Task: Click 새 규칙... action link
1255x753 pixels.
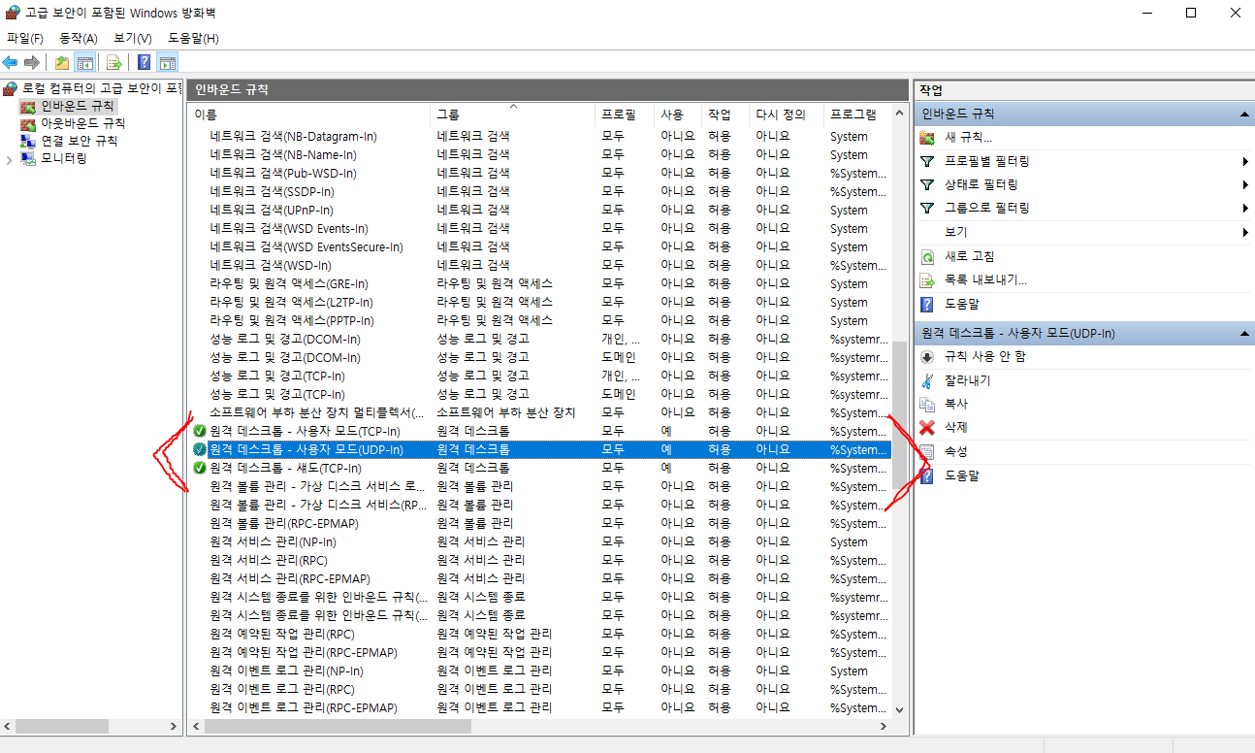Action: point(969,138)
